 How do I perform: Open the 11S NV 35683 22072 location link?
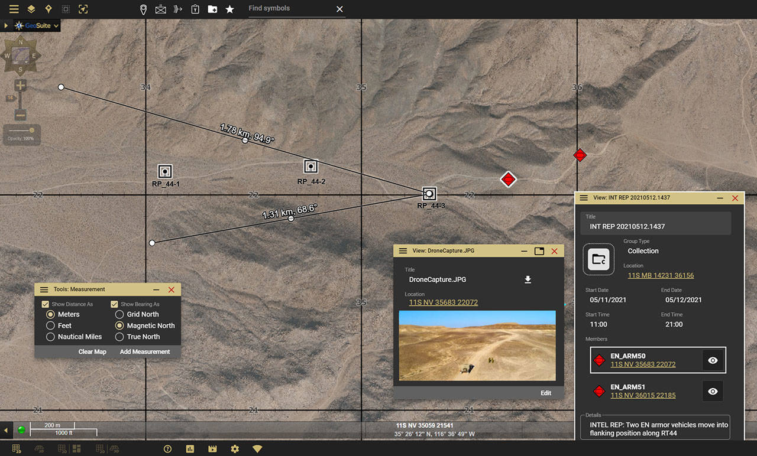(x=444, y=302)
